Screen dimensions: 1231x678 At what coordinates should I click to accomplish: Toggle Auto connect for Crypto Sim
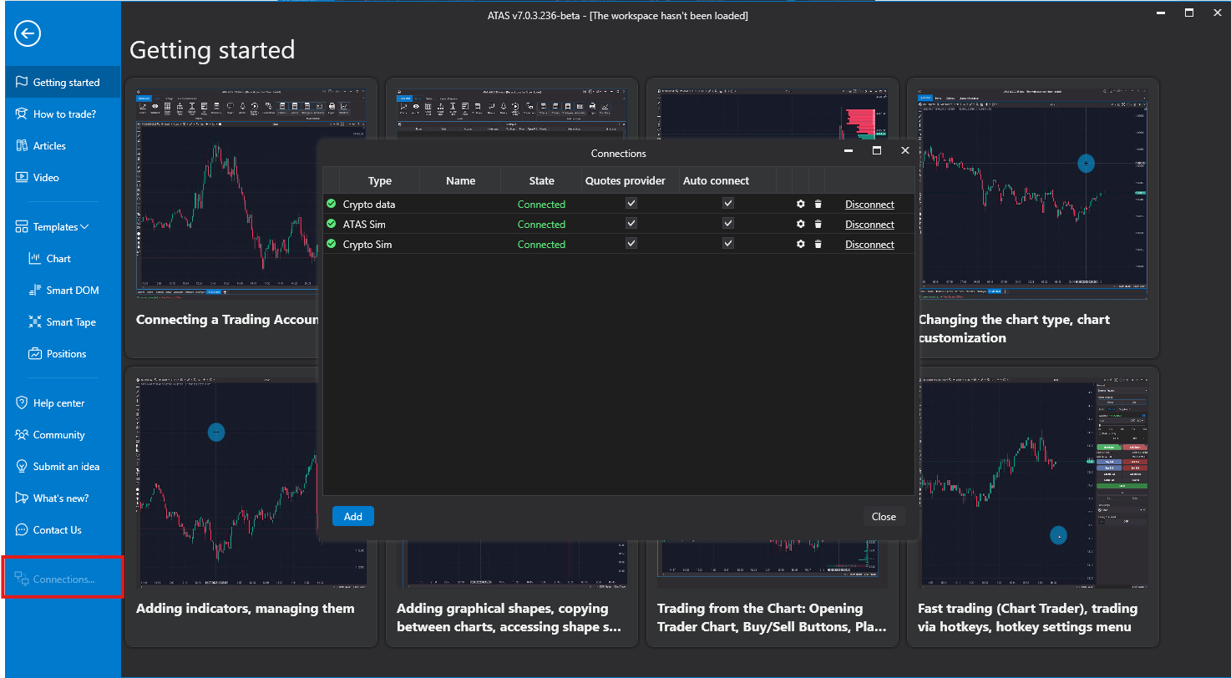pos(728,244)
